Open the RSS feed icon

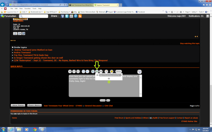pos(80,16)
